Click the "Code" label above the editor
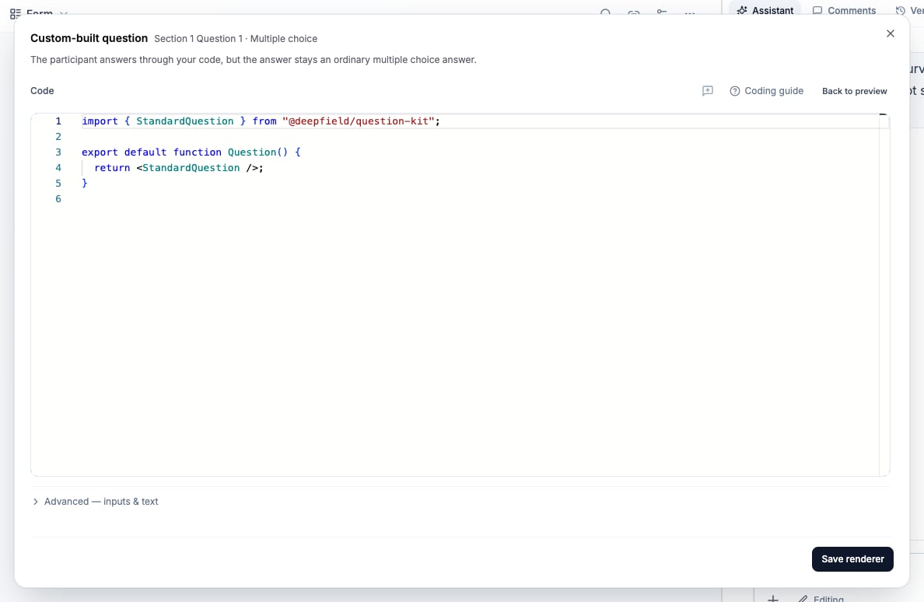This screenshot has width=924, height=602. pyautogui.click(x=42, y=91)
